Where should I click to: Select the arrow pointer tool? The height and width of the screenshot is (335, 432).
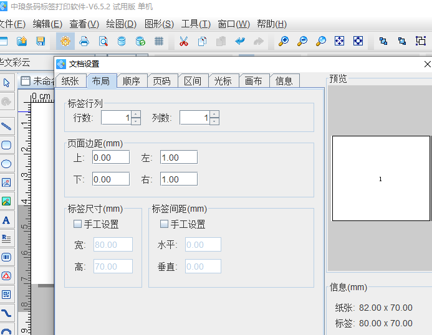tap(6, 83)
